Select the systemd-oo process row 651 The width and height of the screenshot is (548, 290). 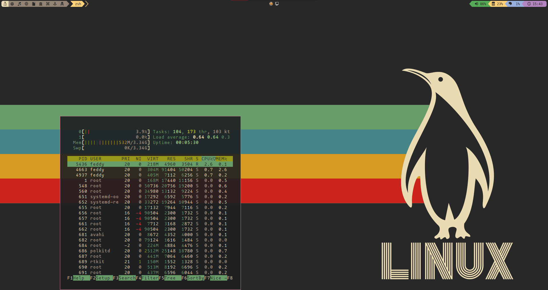point(150,197)
